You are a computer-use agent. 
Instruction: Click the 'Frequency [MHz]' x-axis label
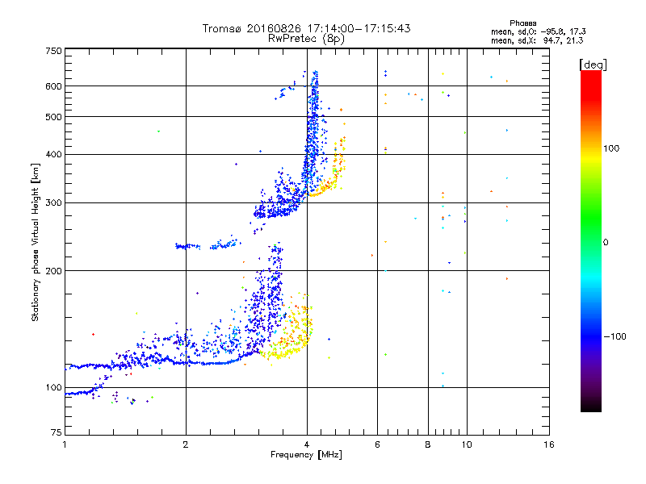pyautogui.click(x=306, y=455)
